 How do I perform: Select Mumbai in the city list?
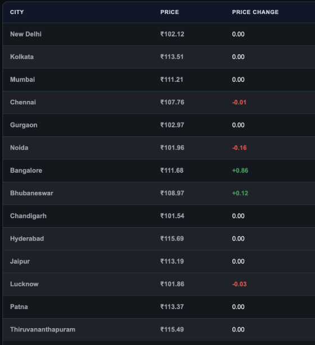pos(22,80)
